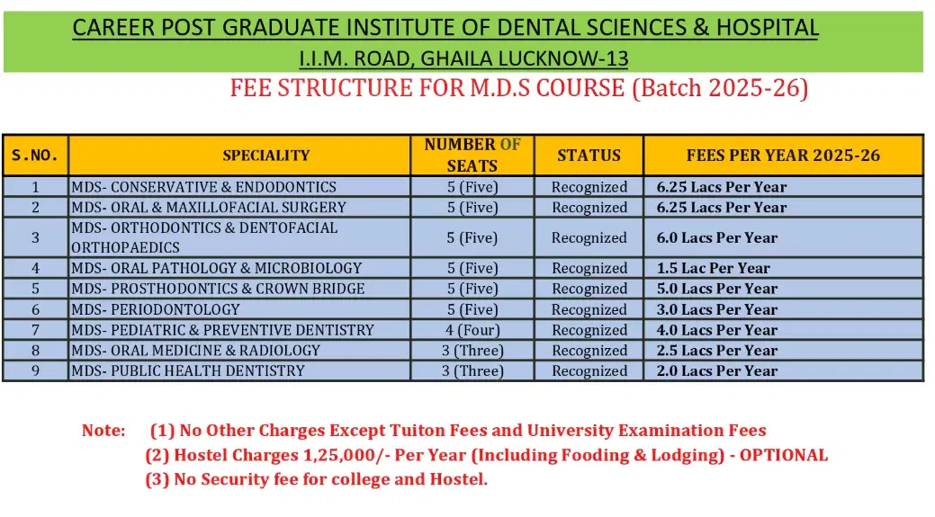
Task: Click the MDS- Public Health Dentistry cell
Action: point(188,370)
